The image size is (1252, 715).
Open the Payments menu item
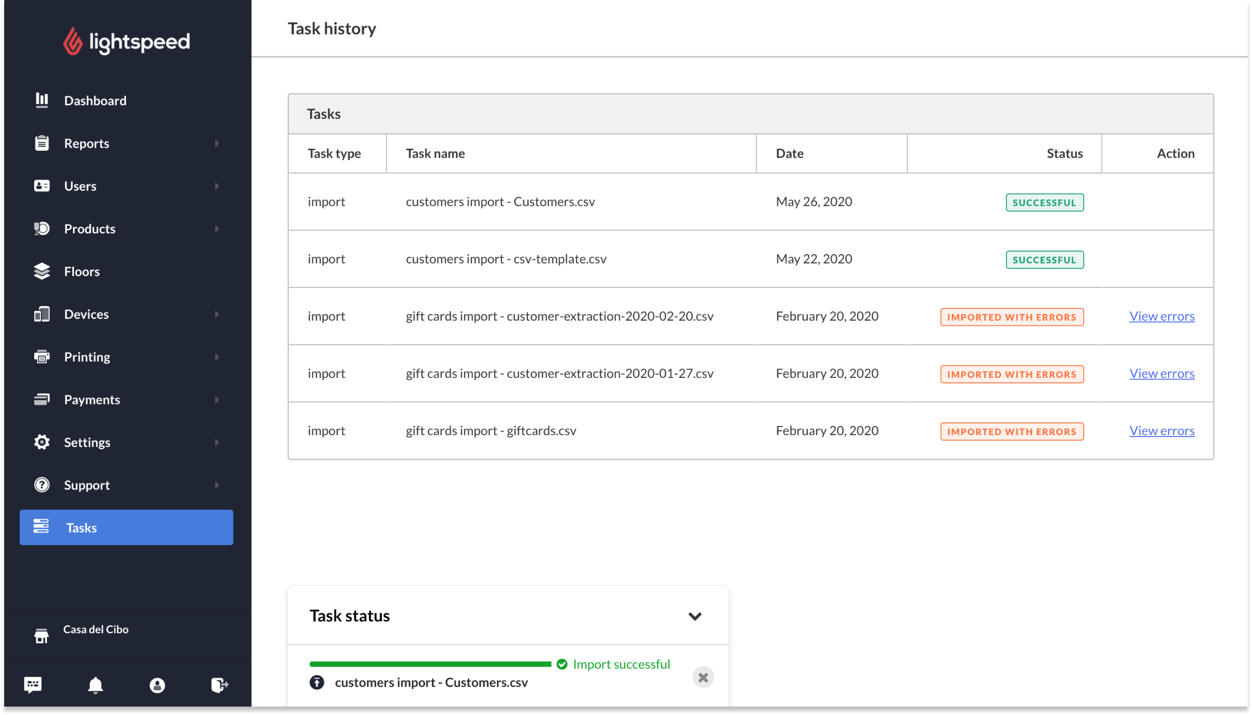click(x=127, y=399)
